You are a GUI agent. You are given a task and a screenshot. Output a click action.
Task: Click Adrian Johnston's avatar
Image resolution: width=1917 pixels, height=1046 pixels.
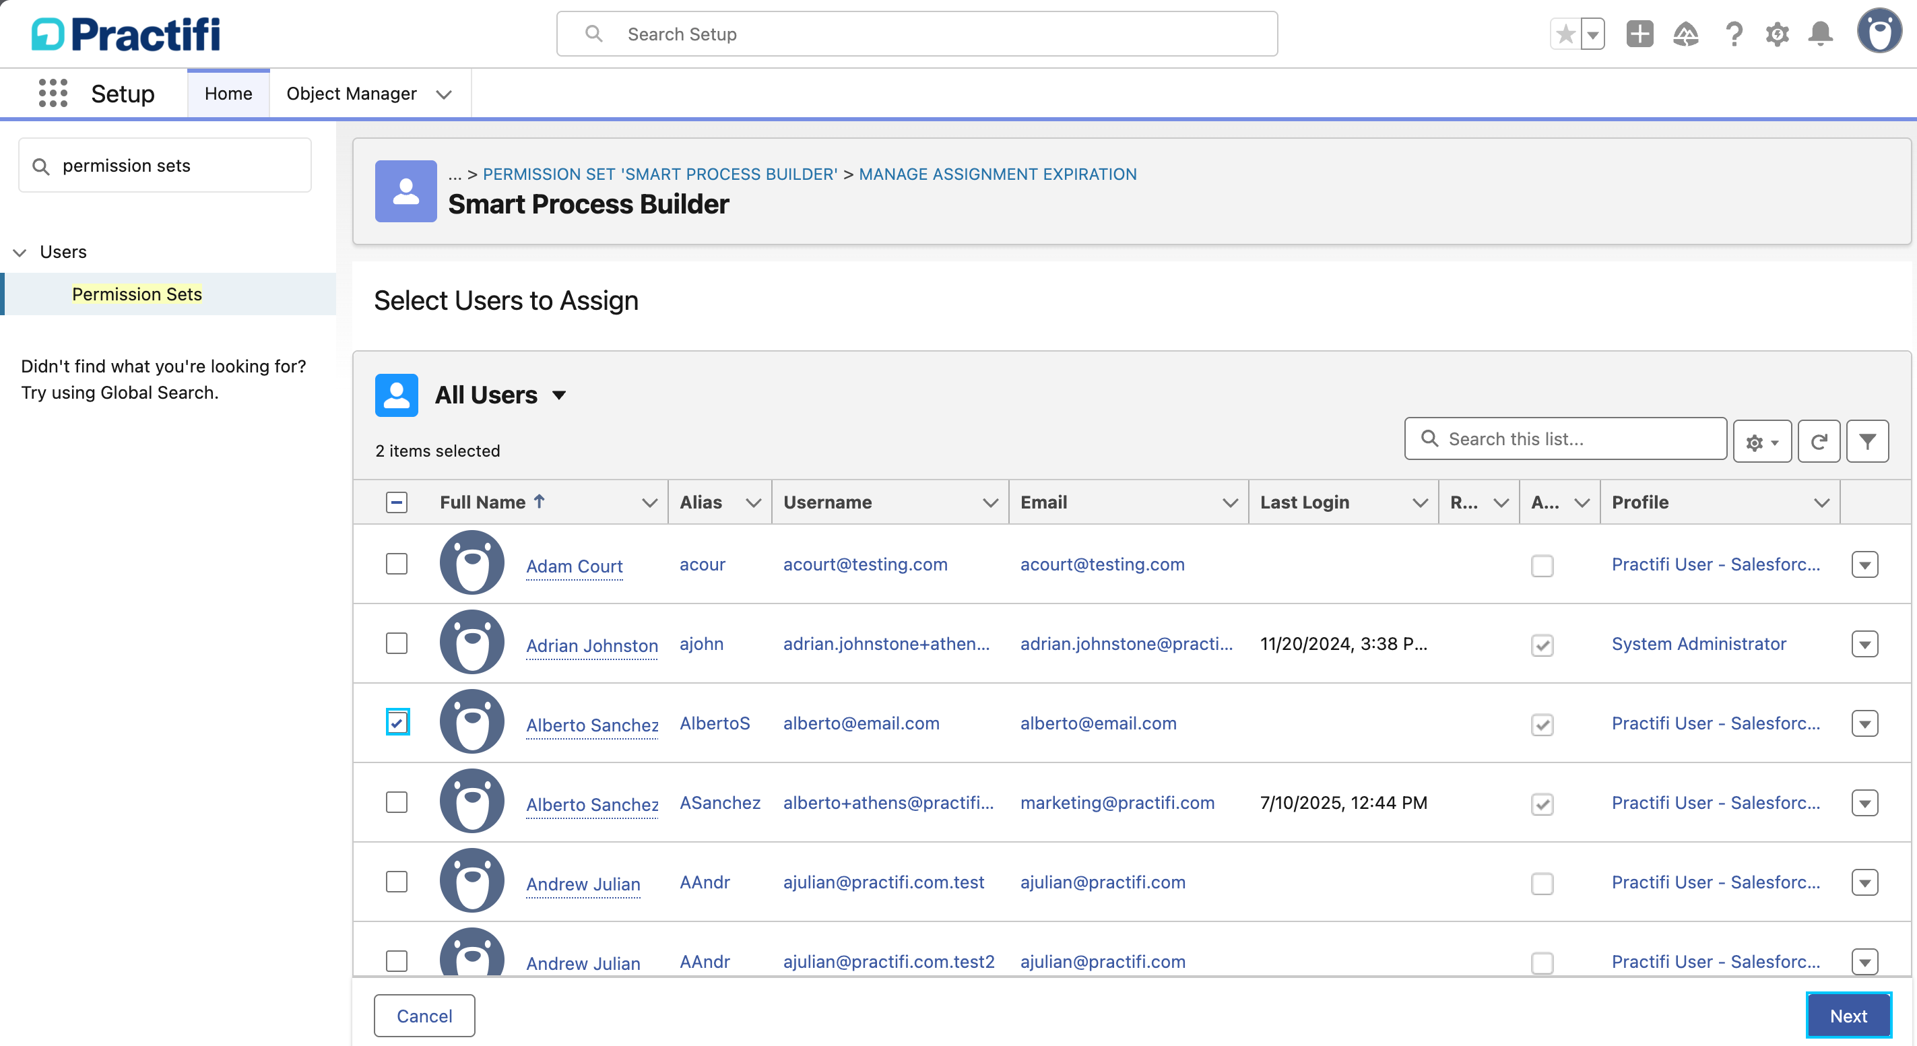(472, 642)
